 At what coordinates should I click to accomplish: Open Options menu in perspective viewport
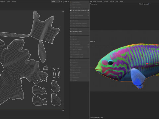(112, 1)
